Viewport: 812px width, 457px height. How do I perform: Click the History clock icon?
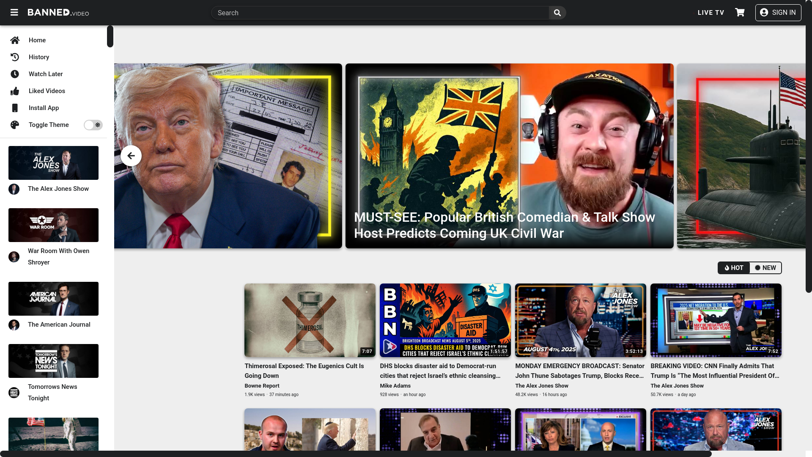[x=15, y=57]
